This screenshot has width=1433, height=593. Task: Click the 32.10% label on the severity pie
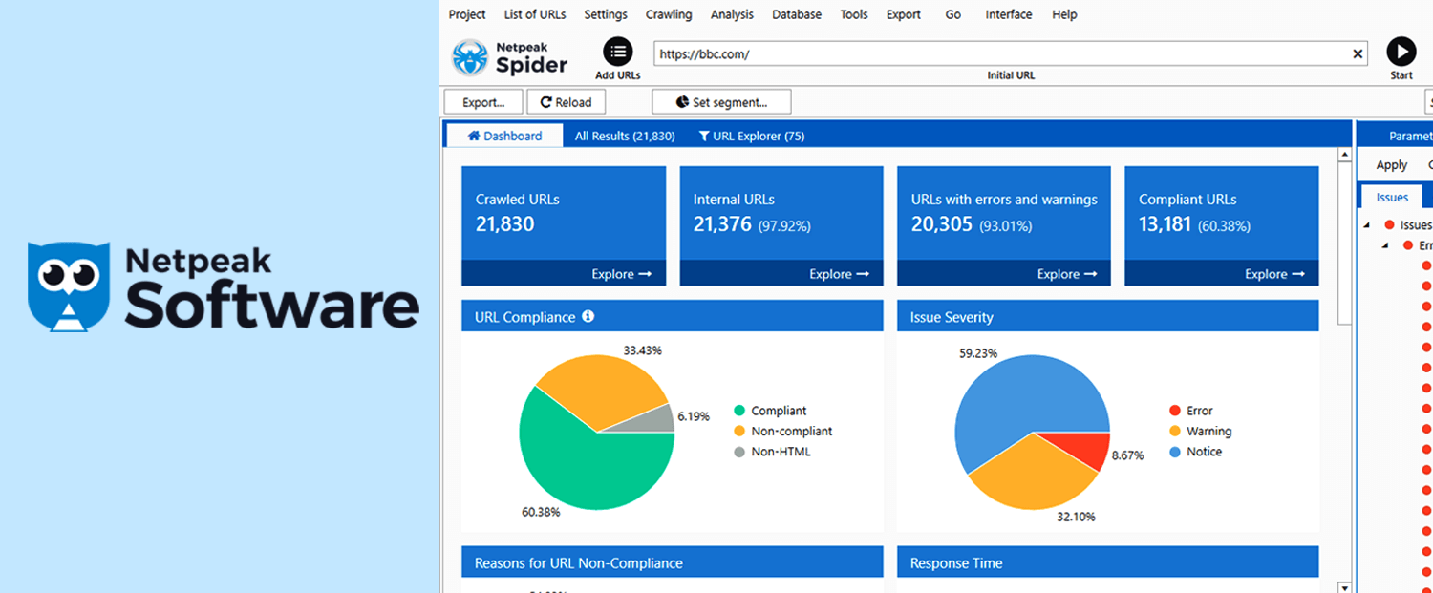point(1076,517)
